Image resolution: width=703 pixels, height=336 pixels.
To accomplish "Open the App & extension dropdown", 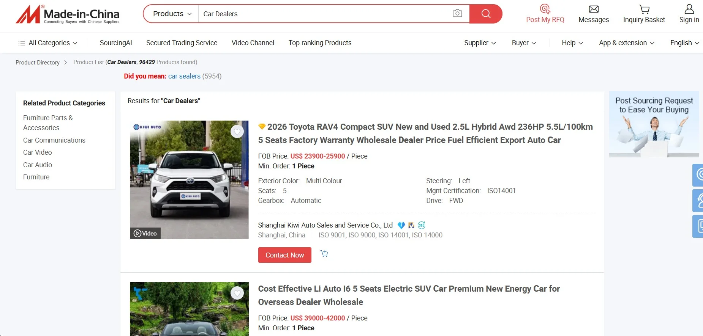I will [627, 43].
